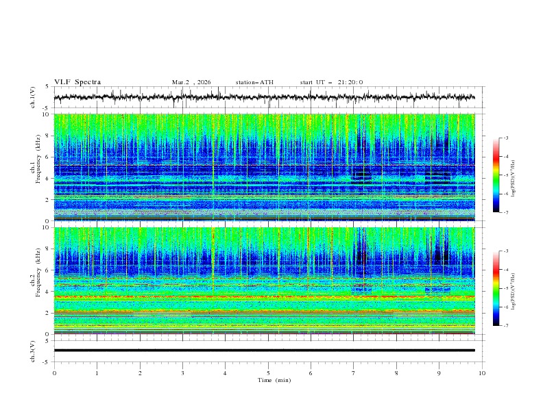Click the ch.1 spectrogram panel

[x=264, y=167]
